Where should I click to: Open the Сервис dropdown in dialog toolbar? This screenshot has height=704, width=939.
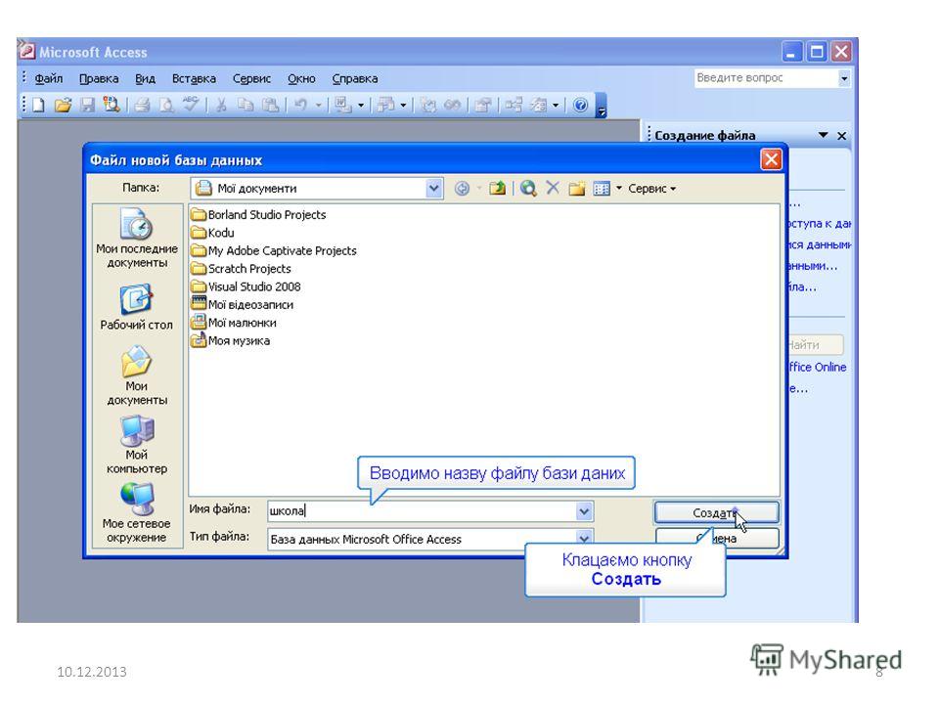(x=652, y=189)
